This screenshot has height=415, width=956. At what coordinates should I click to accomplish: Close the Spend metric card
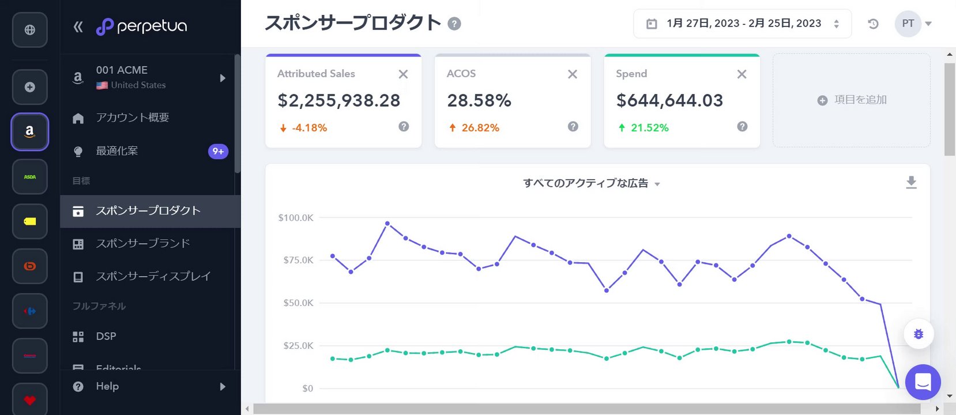coord(742,74)
